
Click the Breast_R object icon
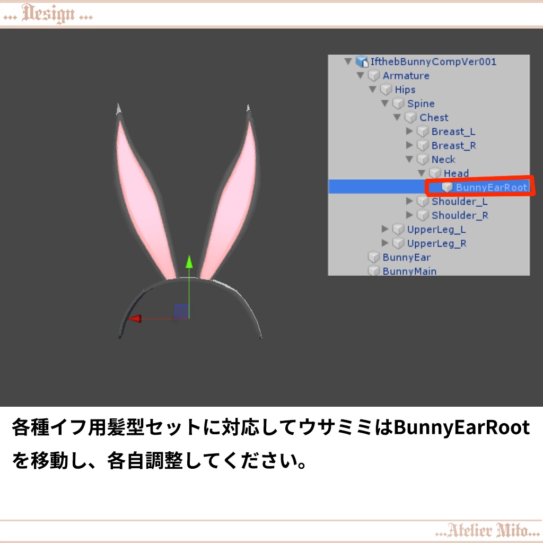(x=423, y=145)
